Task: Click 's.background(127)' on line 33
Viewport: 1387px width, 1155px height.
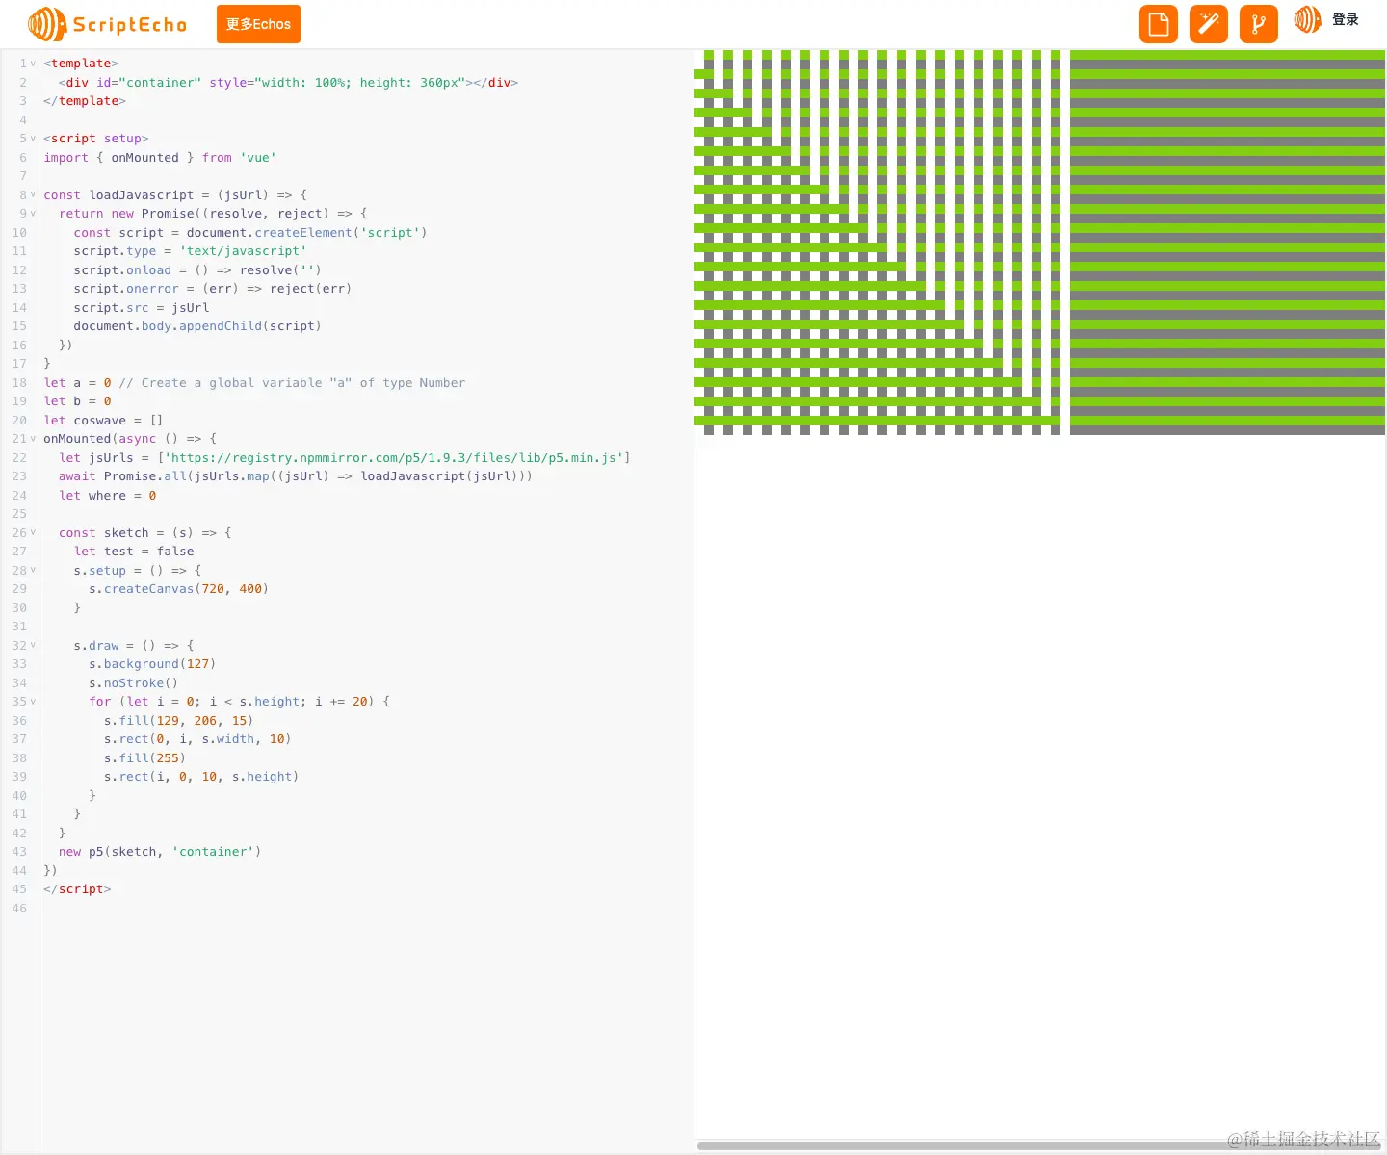Action: [152, 664]
